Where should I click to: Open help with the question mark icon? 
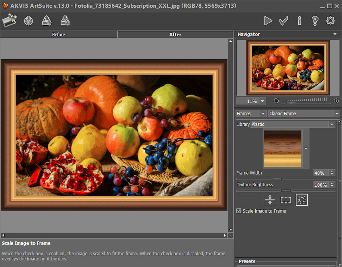click(x=315, y=21)
